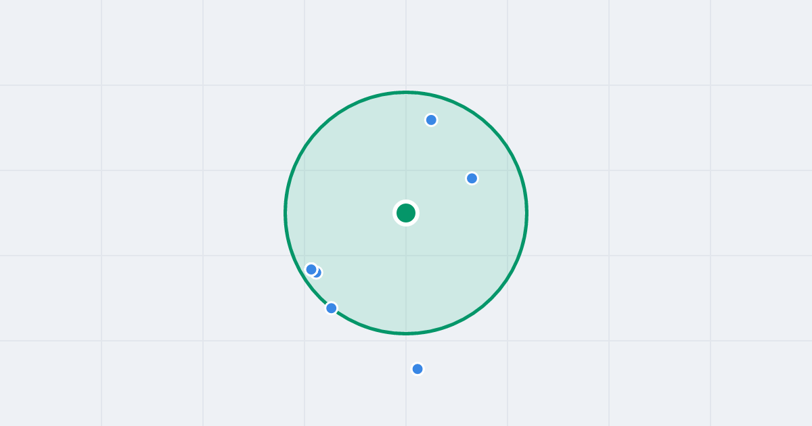Select the blue dot outside the green circle
The image size is (812, 426).
pos(418,369)
